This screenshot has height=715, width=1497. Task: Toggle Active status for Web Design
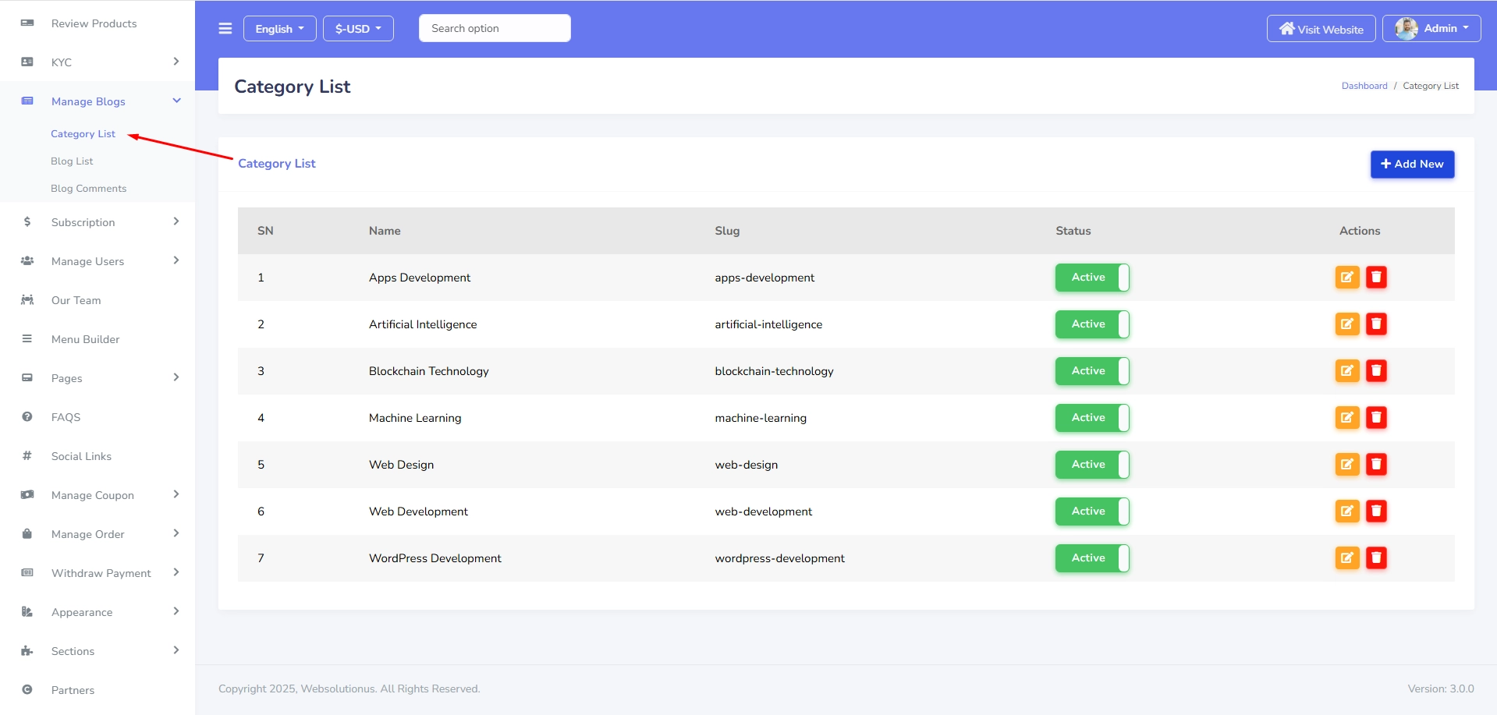coord(1092,464)
